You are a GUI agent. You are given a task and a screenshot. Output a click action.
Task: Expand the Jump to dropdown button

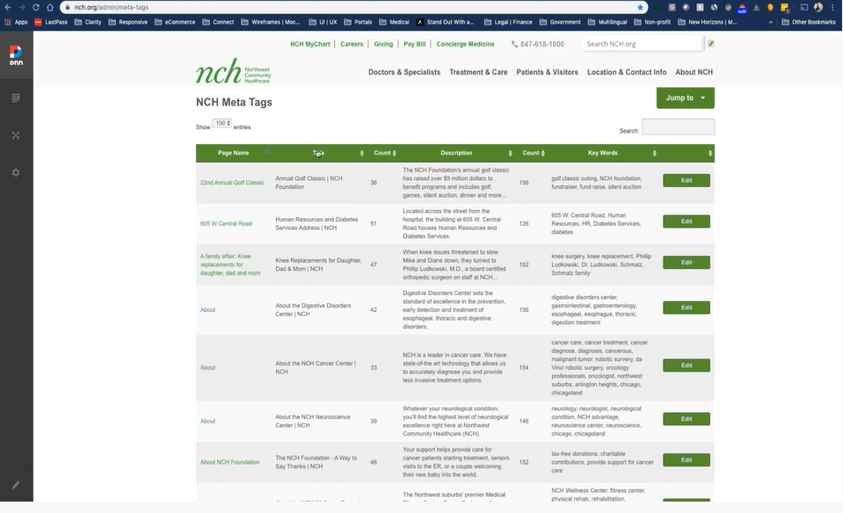(x=685, y=98)
